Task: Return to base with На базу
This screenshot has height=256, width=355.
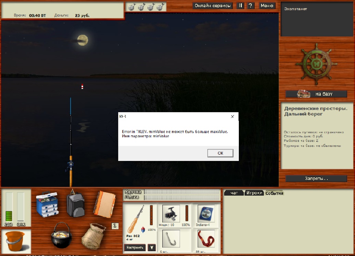Action: pos(316,94)
